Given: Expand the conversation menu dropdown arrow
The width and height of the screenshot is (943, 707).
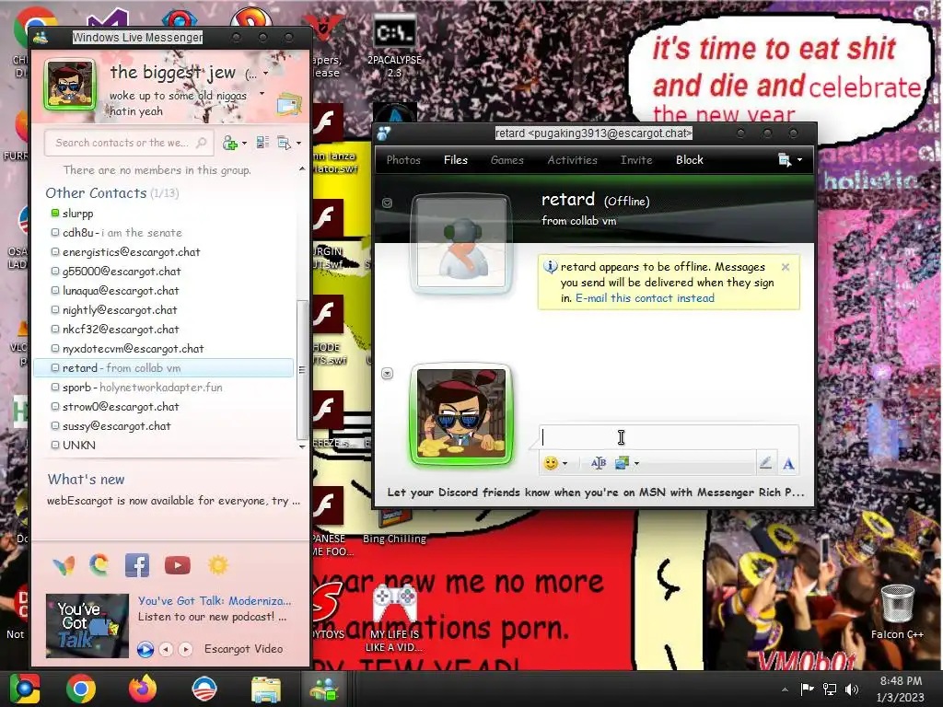Looking at the screenshot, I should click(799, 160).
